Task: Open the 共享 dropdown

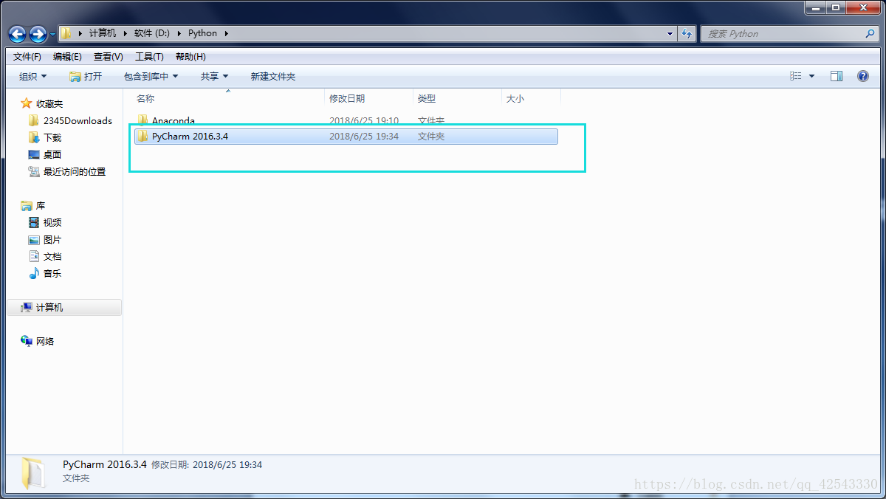Action: [215, 77]
